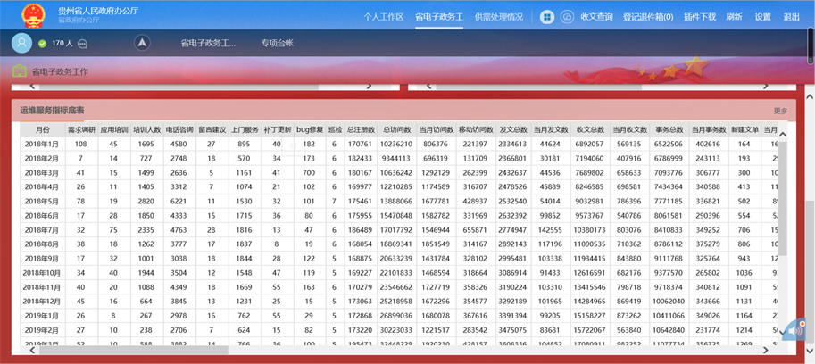
Task: Click the up-arrow circle icon
Action: pyautogui.click(x=142, y=43)
